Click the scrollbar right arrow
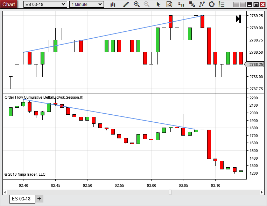The width and height of the screenshot is (267, 206). coord(262,192)
